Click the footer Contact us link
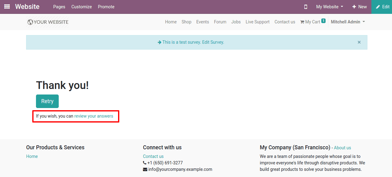Screen dimensions: 392x177 [153, 156]
